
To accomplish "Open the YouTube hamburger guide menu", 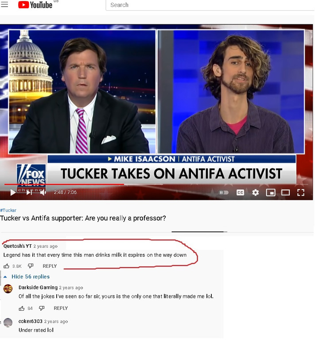I will 4,4.
